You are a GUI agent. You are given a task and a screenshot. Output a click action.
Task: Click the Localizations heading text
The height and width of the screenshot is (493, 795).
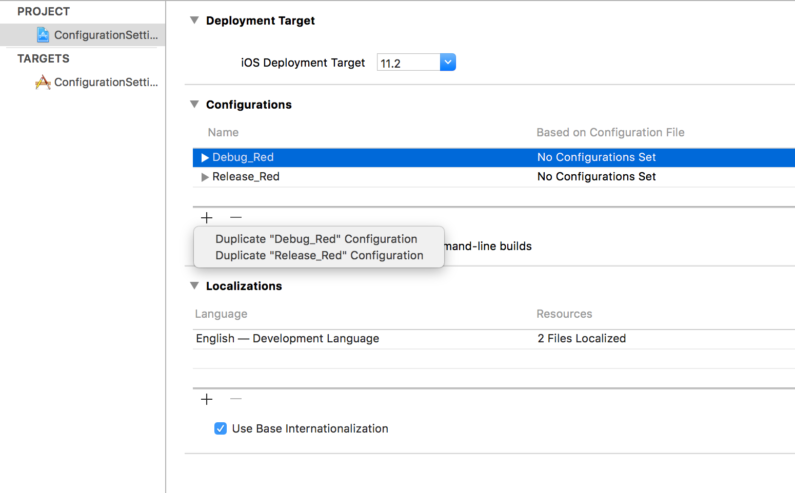coord(244,286)
